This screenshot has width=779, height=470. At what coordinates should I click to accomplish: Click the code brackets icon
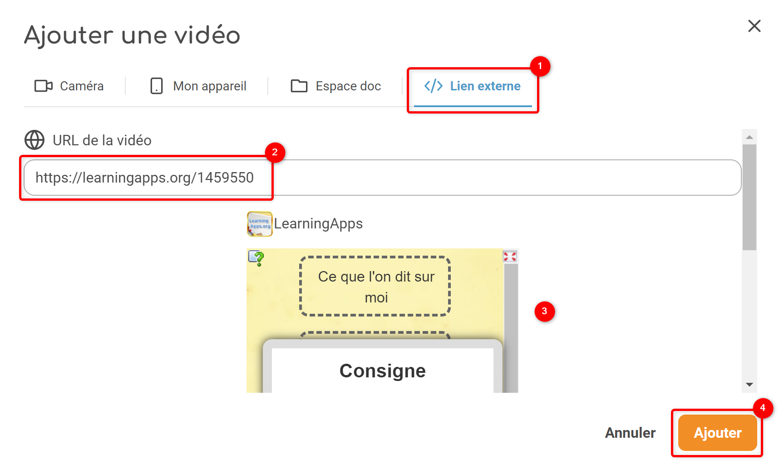[434, 86]
